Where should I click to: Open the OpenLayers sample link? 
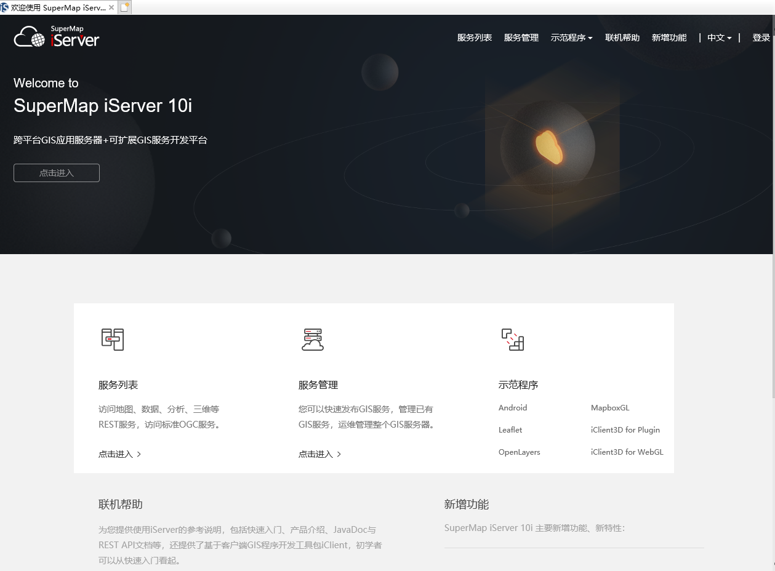coord(520,452)
